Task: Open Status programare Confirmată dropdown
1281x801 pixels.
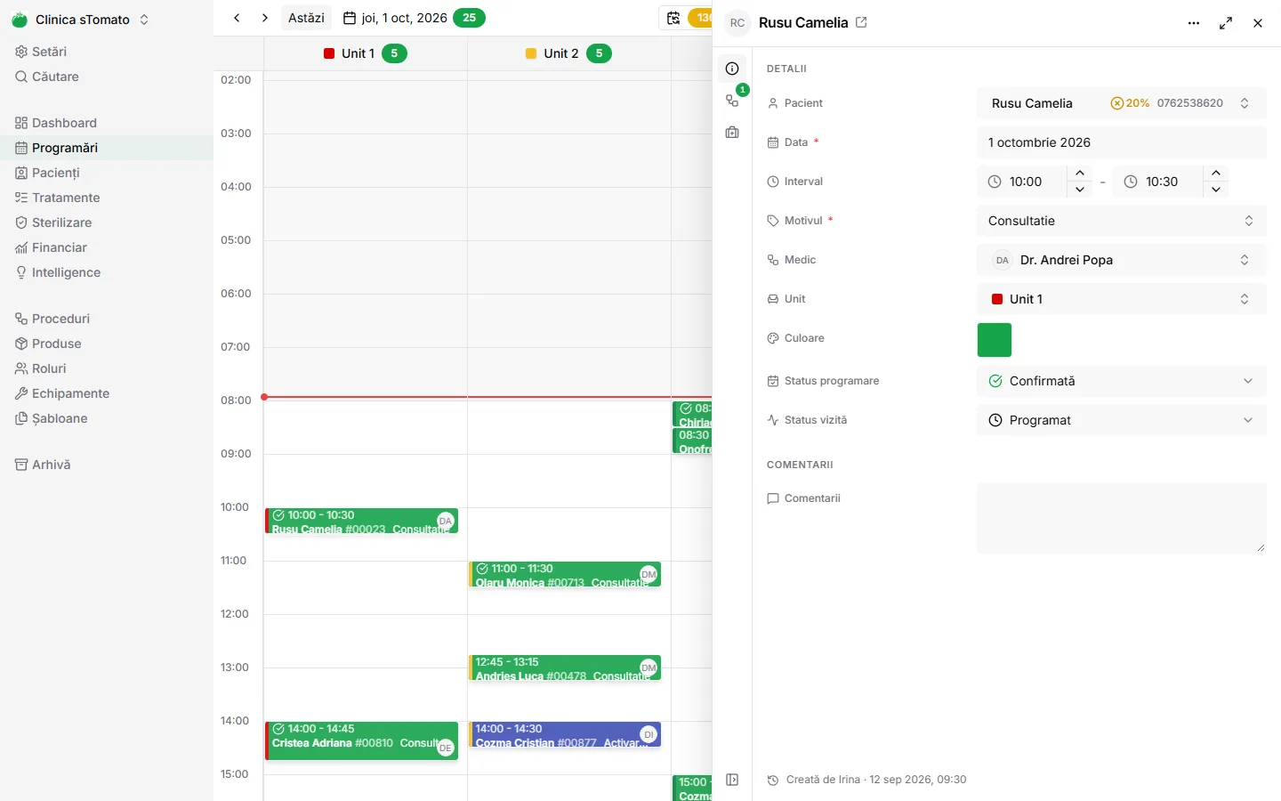Action: click(1121, 381)
